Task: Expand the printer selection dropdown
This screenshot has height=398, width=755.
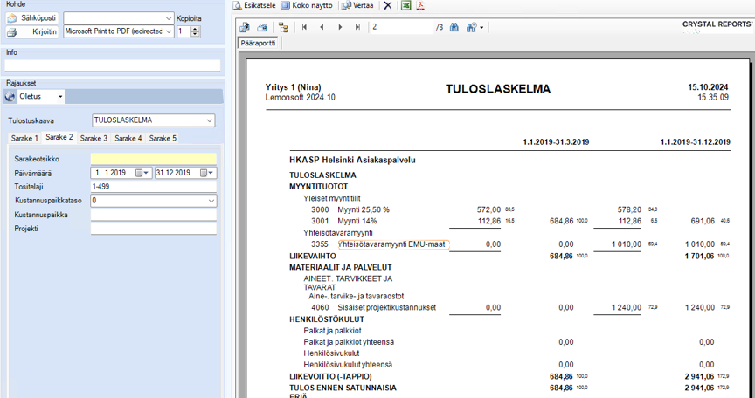Action: tap(168, 31)
